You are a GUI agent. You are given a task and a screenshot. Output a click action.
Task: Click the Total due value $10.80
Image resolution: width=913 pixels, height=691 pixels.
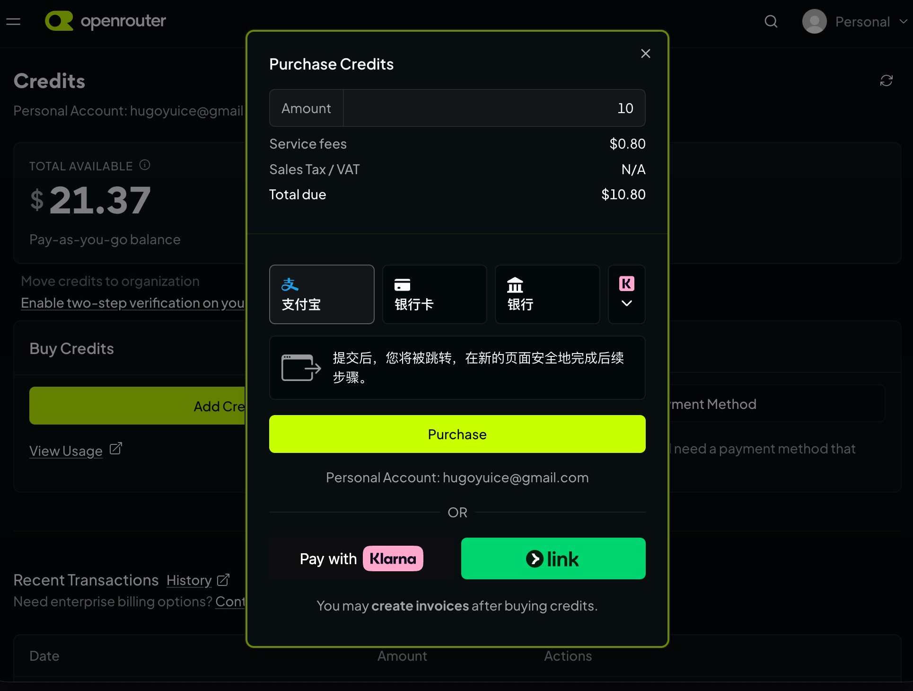point(623,195)
